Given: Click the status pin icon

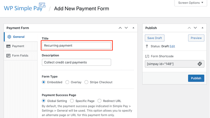Looking at the screenshot, I should [x=147, y=46].
